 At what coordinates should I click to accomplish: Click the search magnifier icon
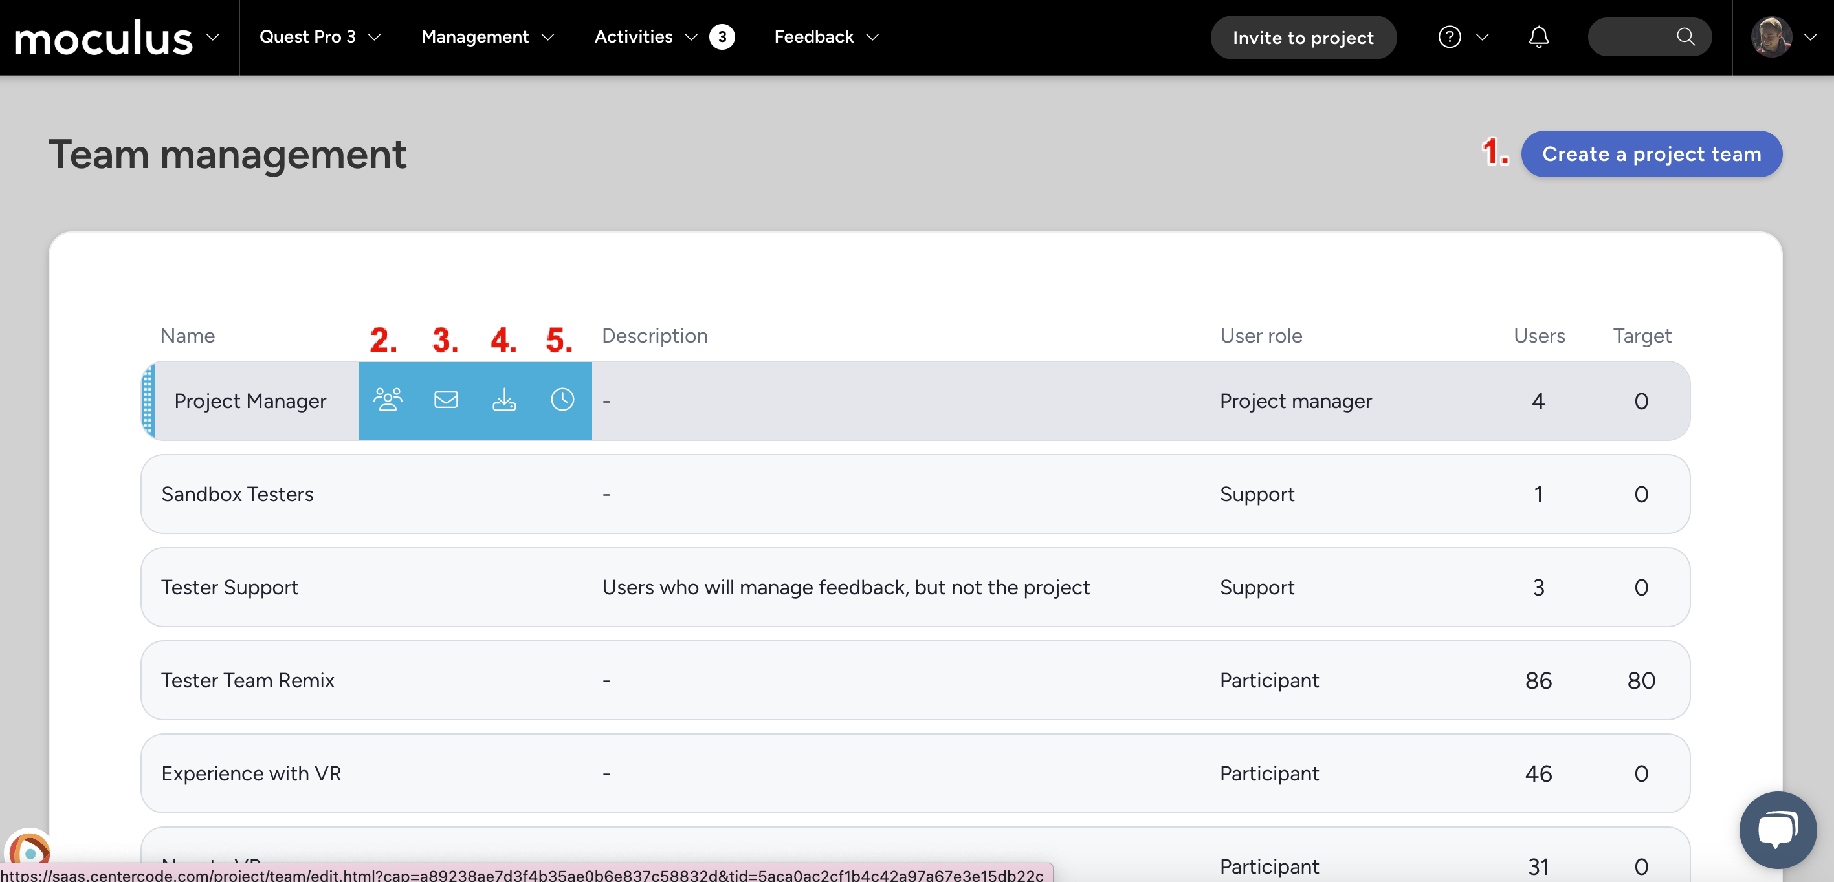point(1685,37)
